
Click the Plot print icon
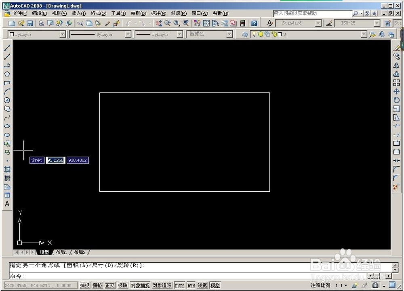pos(41,23)
